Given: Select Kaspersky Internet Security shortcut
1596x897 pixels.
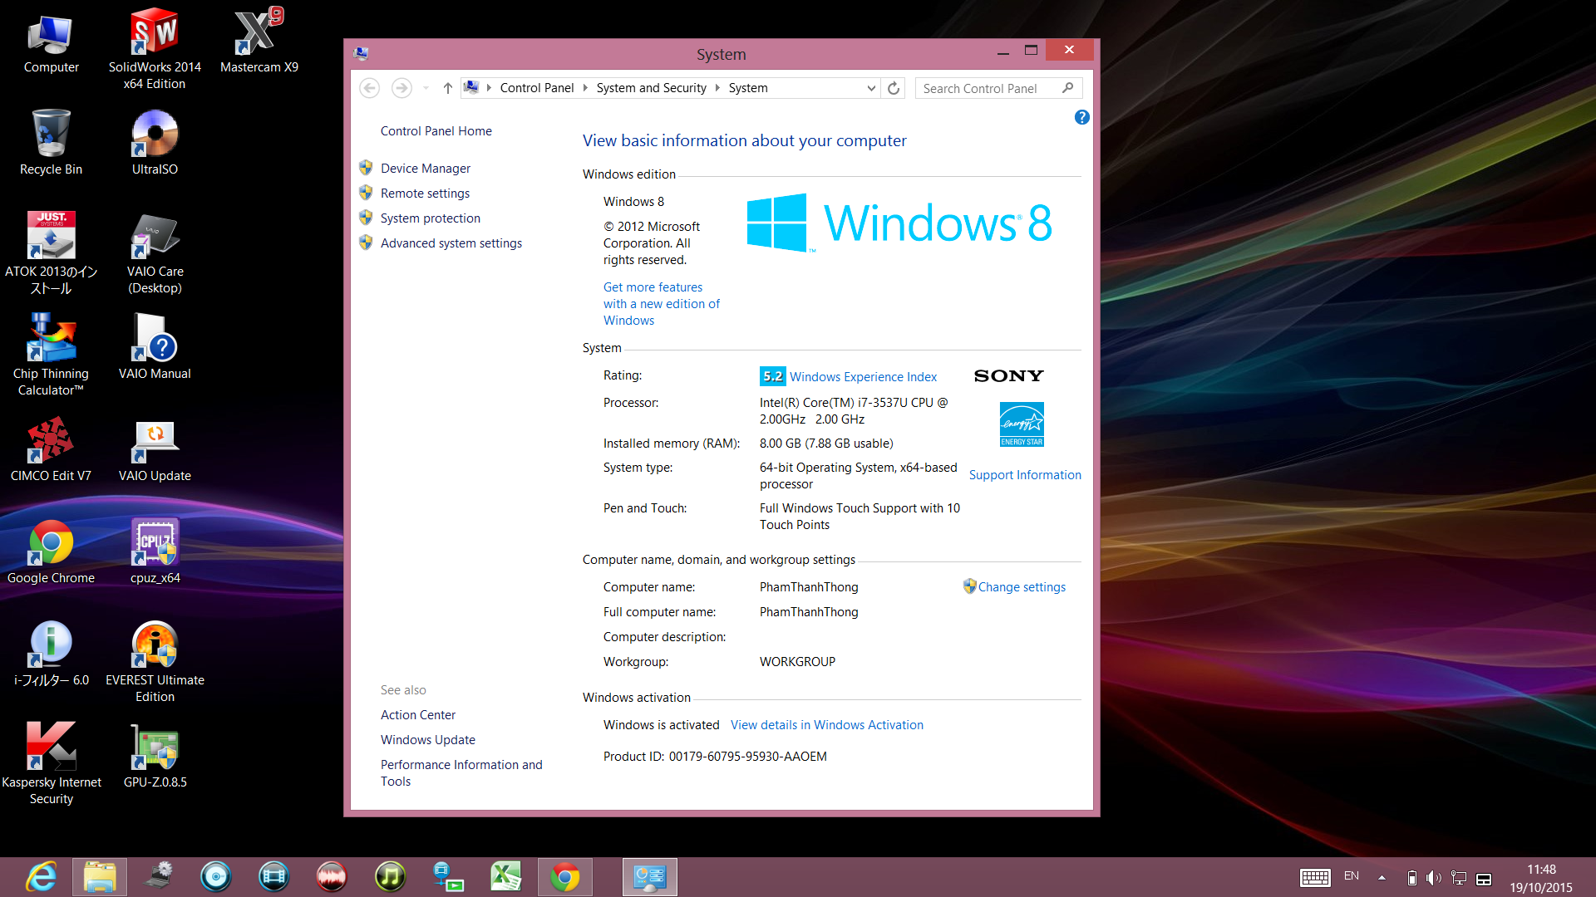Looking at the screenshot, I should tap(51, 763).
